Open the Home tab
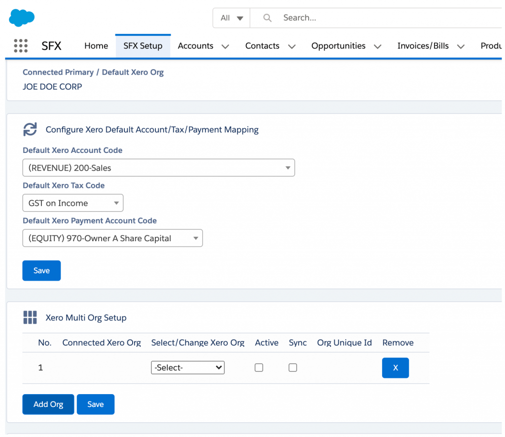 pos(96,46)
